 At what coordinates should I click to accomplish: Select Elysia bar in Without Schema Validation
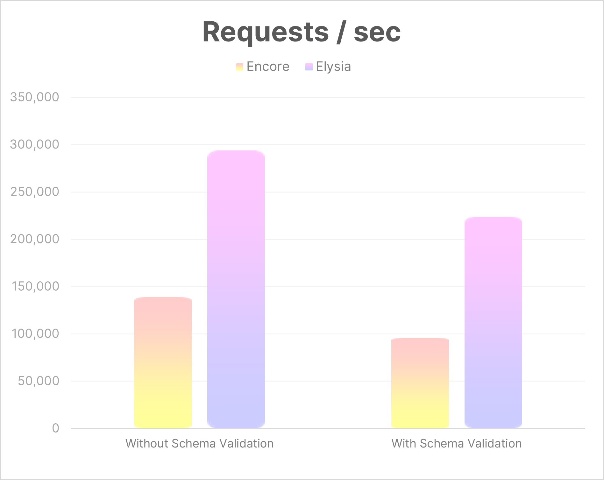[236, 289]
